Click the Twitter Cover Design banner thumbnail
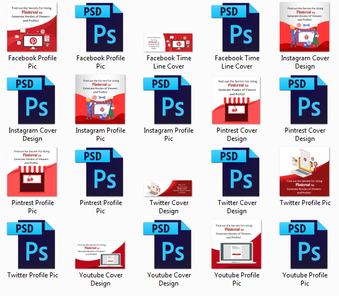The height and width of the screenshot is (296, 339). 168,188
